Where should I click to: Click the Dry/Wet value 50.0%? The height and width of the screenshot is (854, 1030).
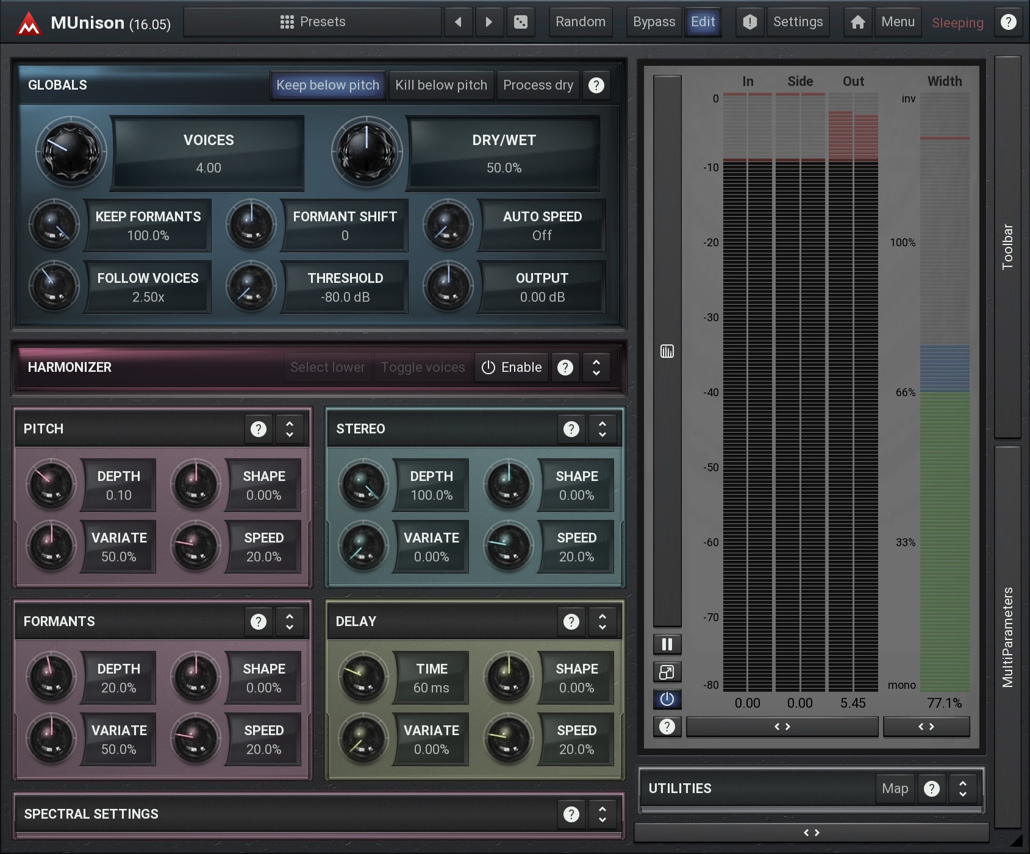click(x=504, y=168)
